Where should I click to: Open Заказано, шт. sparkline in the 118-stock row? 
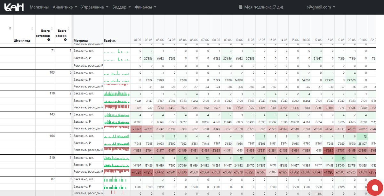117,94
